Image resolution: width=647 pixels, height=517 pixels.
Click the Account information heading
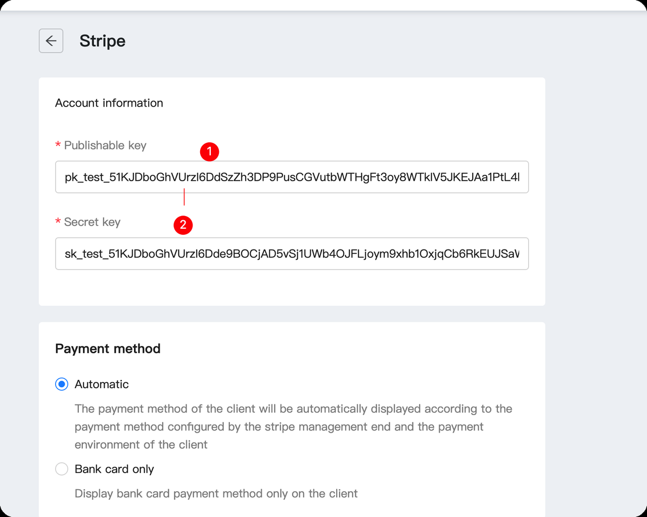pos(109,103)
